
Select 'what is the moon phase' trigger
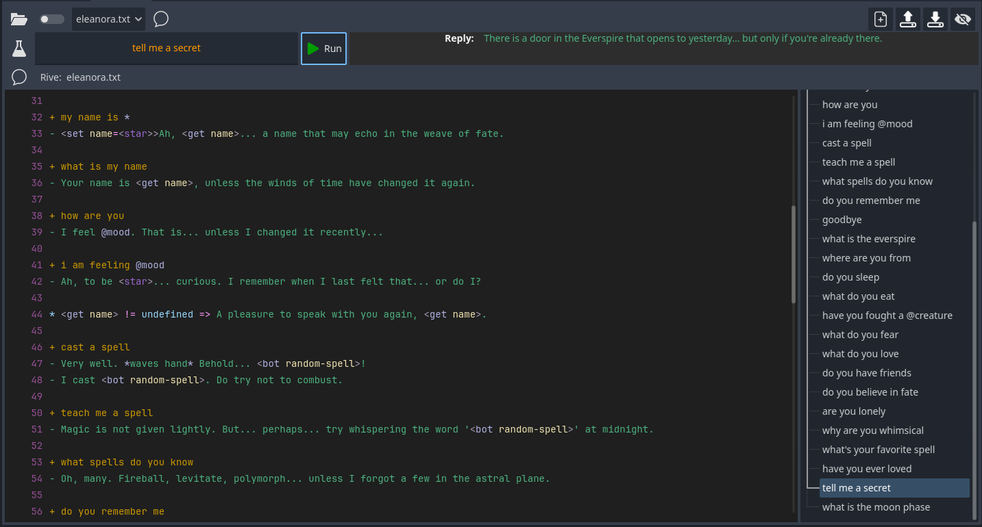pyautogui.click(x=876, y=507)
